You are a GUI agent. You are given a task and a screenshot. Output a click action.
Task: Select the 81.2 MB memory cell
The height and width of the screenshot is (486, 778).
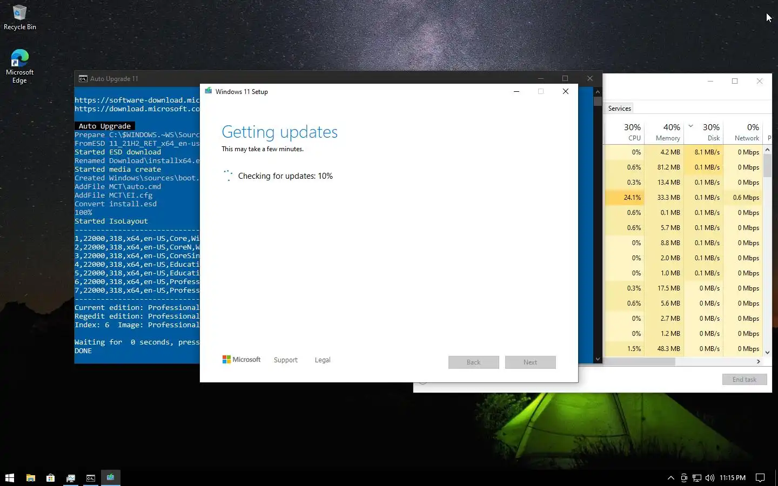click(664, 167)
